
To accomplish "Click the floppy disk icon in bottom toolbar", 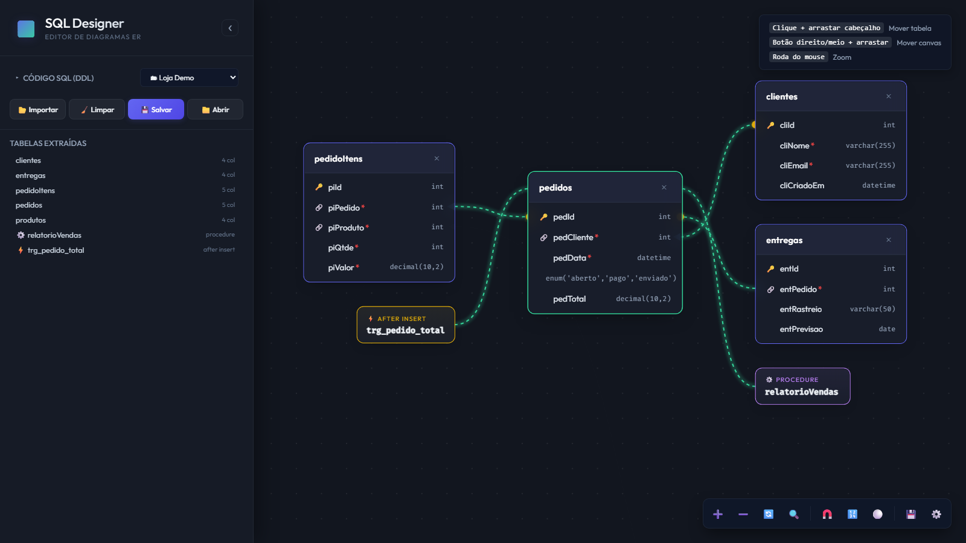I will (911, 514).
